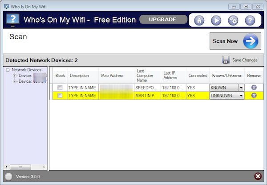
Task: Click the app logo monitor icon in the header
Action: point(12,20)
